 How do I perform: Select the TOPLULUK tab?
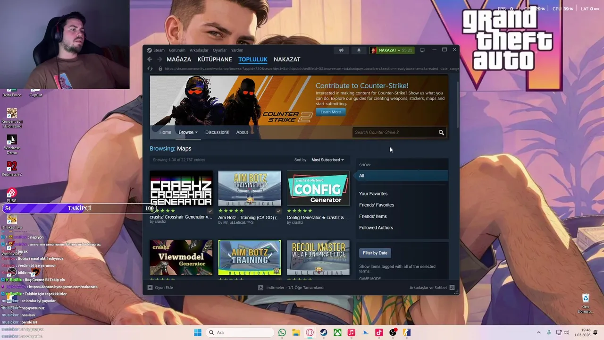252,59
